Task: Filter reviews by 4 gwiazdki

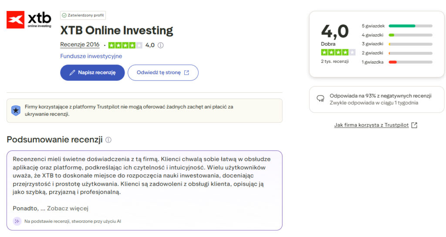Action: pyautogui.click(x=397, y=35)
